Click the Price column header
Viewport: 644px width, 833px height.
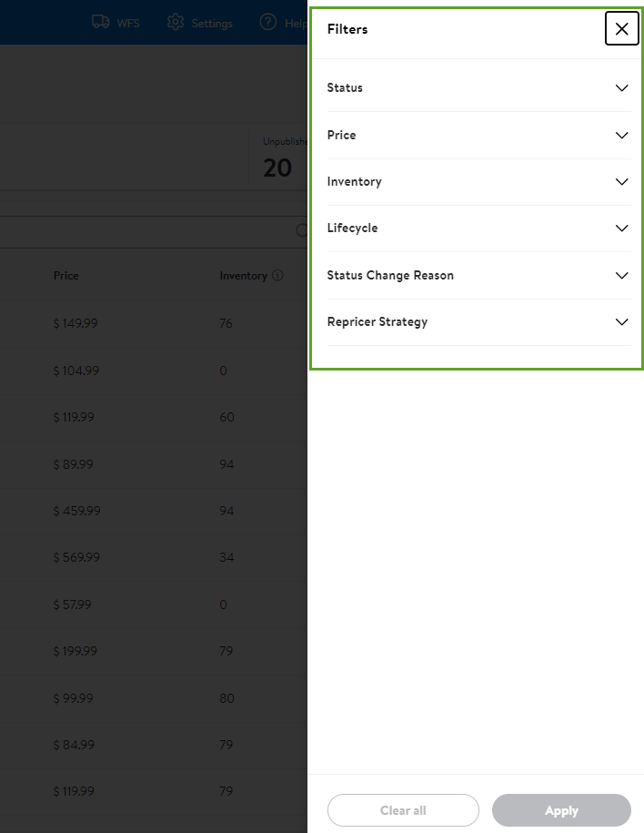[x=65, y=276]
